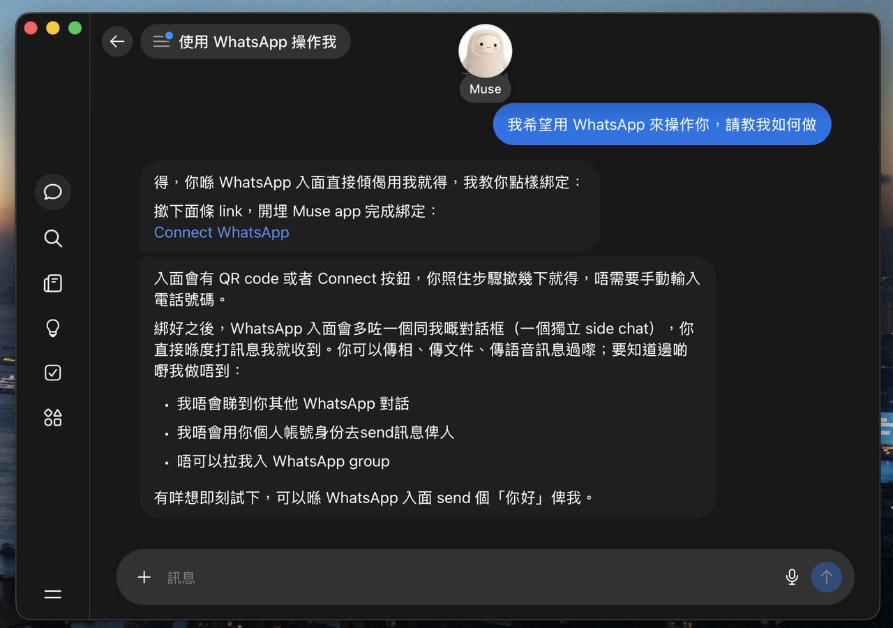The height and width of the screenshot is (628, 893).
Task: Open the '使用 WhatsApp 操作我' conversation title menu
Action: pos(246,42)
